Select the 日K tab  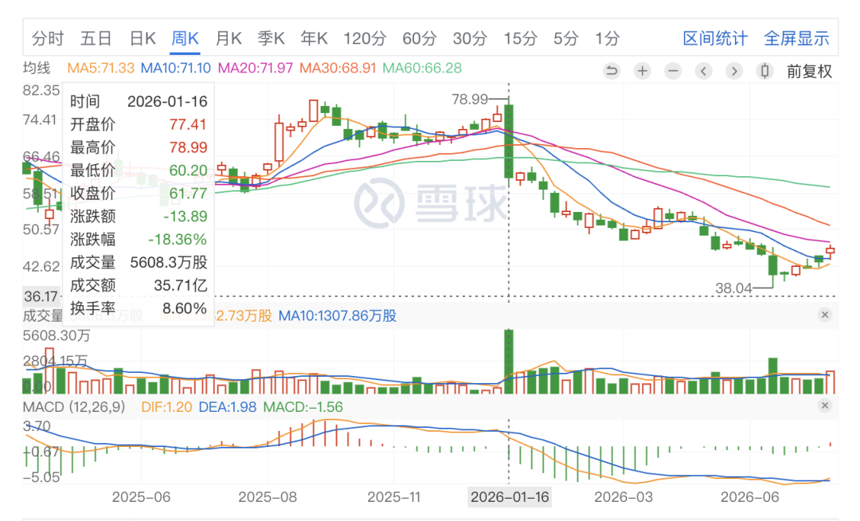pyautogui.click(x=143, y=38)
